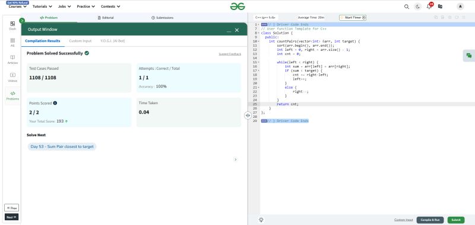Expand the Courses dropdown menu

tap(18, 7)
